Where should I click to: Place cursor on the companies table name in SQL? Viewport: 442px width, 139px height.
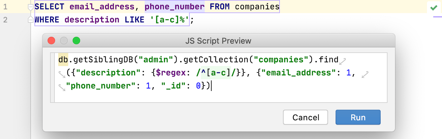pos(257,7)
